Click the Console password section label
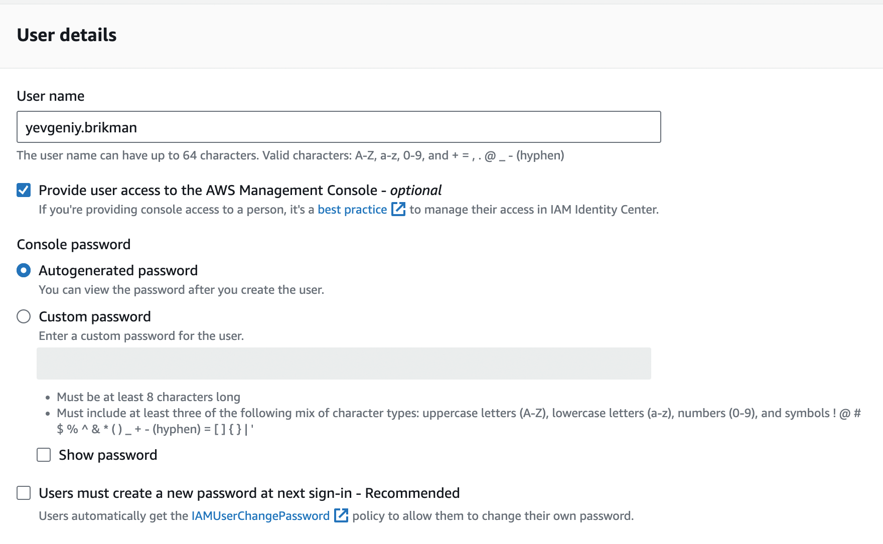This screenshot has height=544, width=883. 74,245
